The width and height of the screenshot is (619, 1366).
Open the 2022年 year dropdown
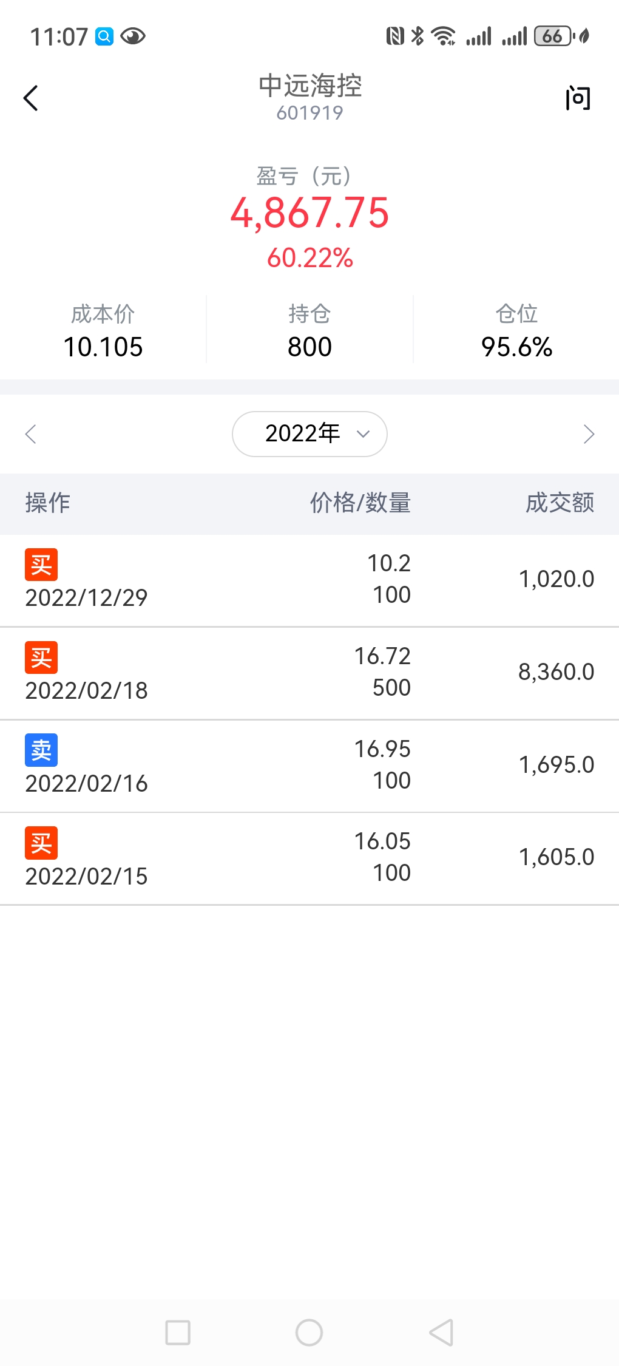pos(309,433)
